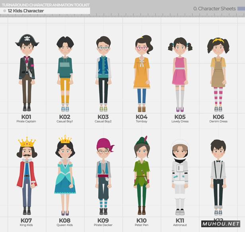Click the K07 code text
The width and height of the screenshot is (245, 232).
(26, 220)
